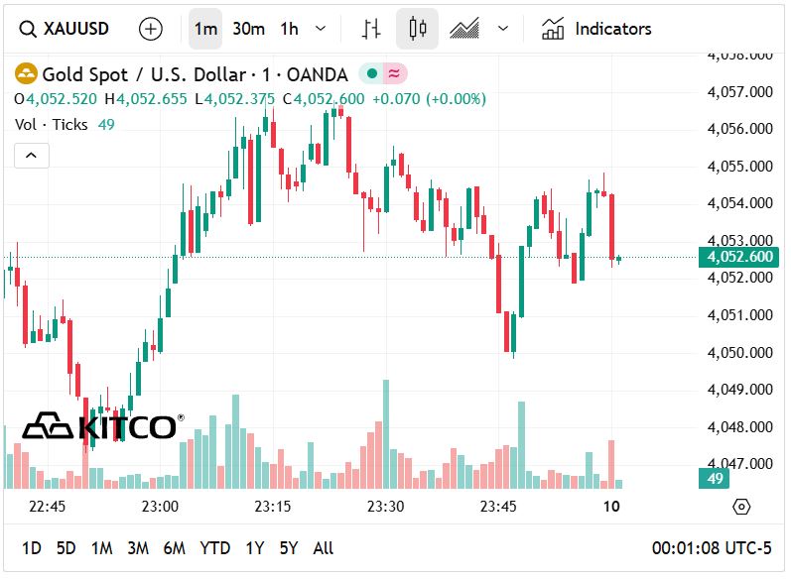Choose the area chart style icon
Screen dimensions: 791x580
[x=464, y=29]
